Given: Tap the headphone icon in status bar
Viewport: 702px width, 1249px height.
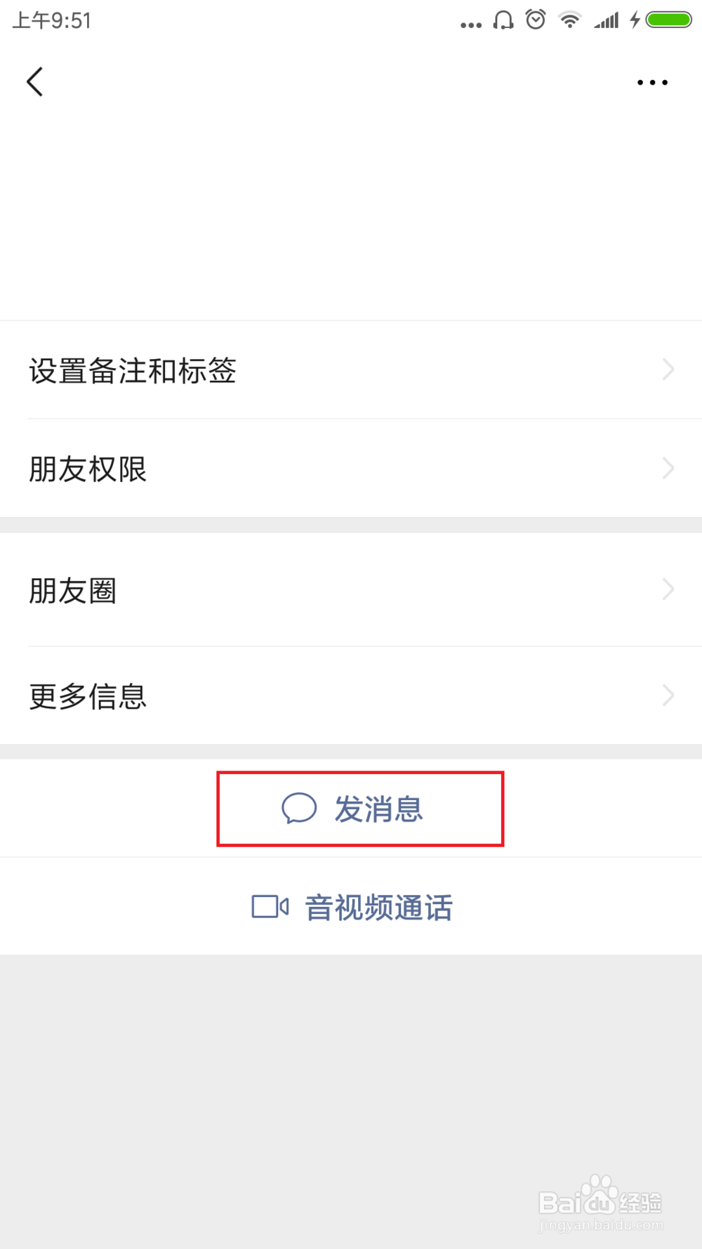Looking at the screenshot, I should [503, 20].
